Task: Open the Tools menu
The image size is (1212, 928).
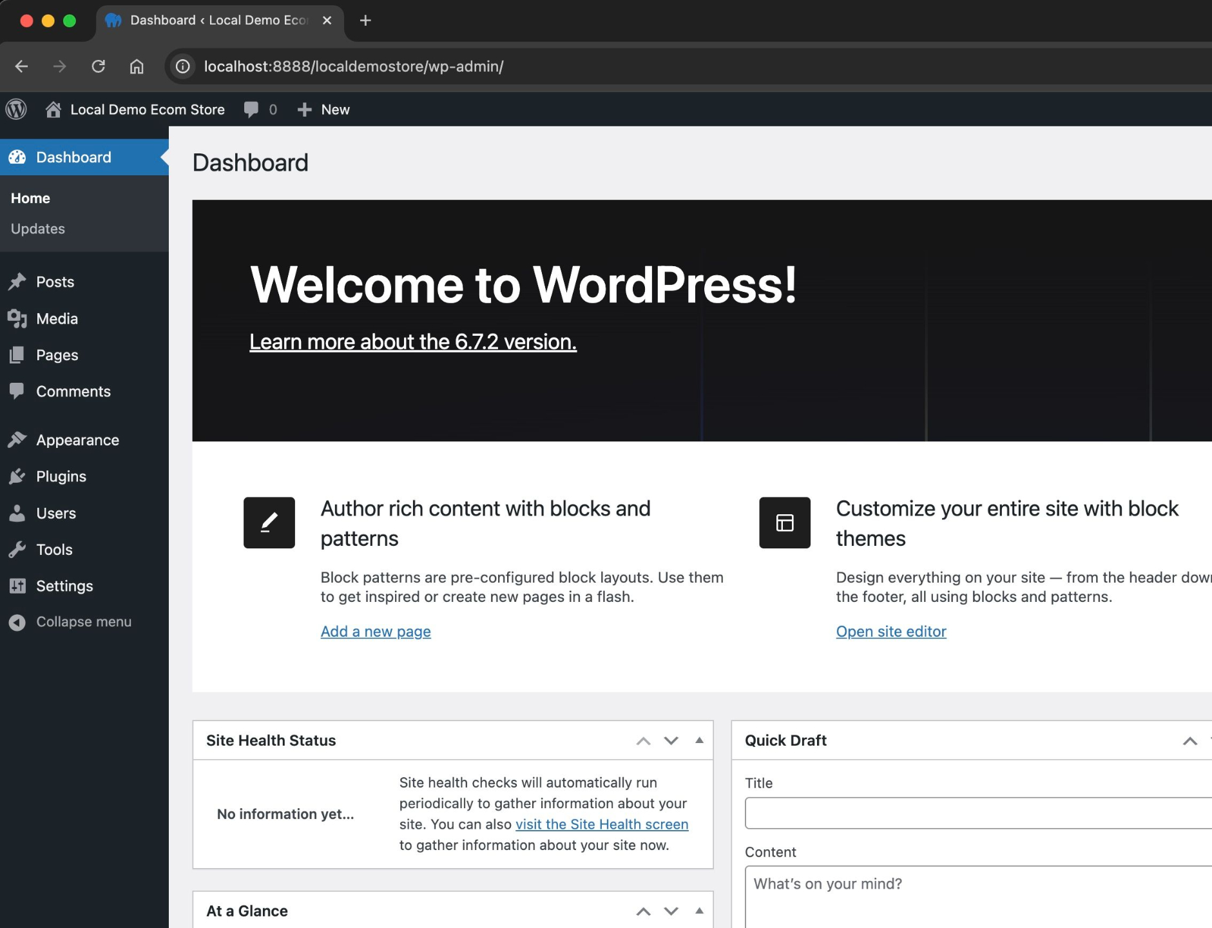Action: 84,550
